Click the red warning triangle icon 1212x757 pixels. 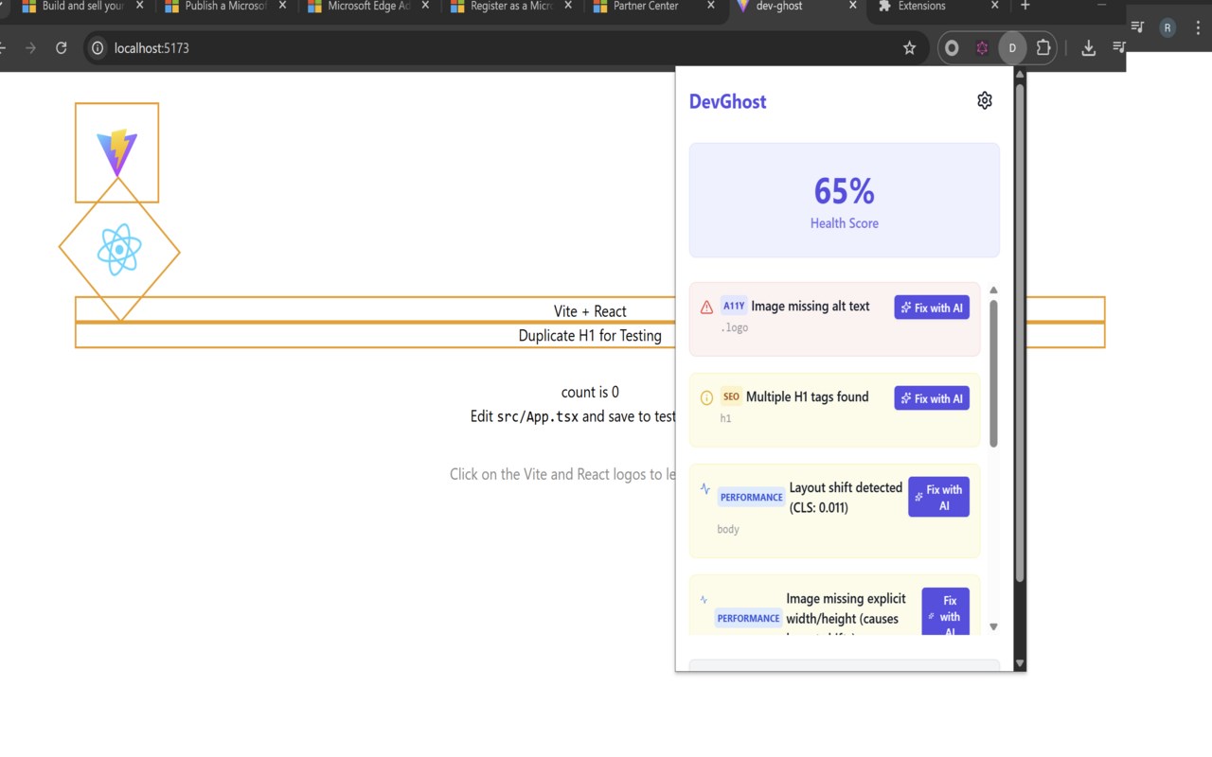click(706, 307)
